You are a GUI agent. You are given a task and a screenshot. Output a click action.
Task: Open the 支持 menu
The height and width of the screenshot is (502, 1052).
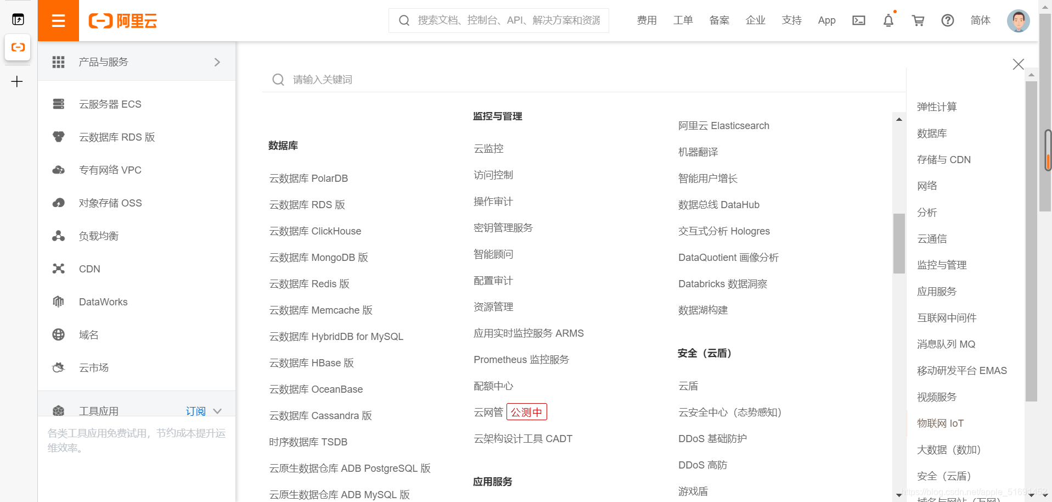click(791, 20)
